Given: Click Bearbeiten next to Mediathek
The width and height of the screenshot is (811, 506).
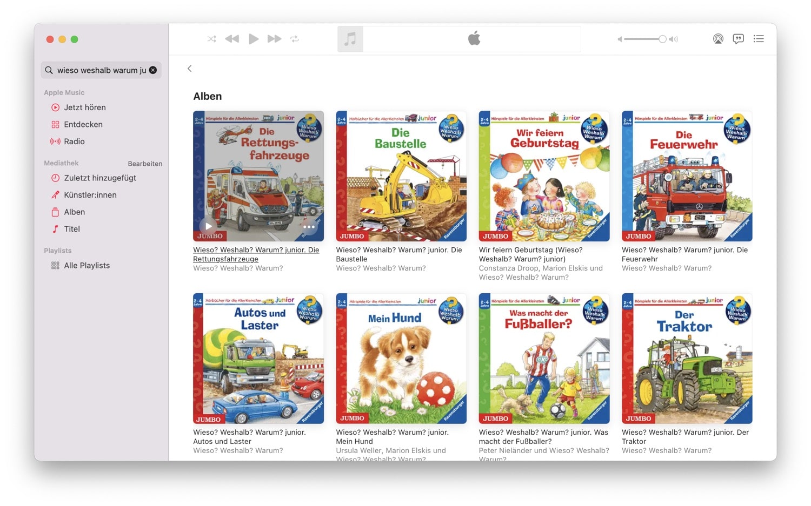Looking at the screenshot, I should coord(145,164).
